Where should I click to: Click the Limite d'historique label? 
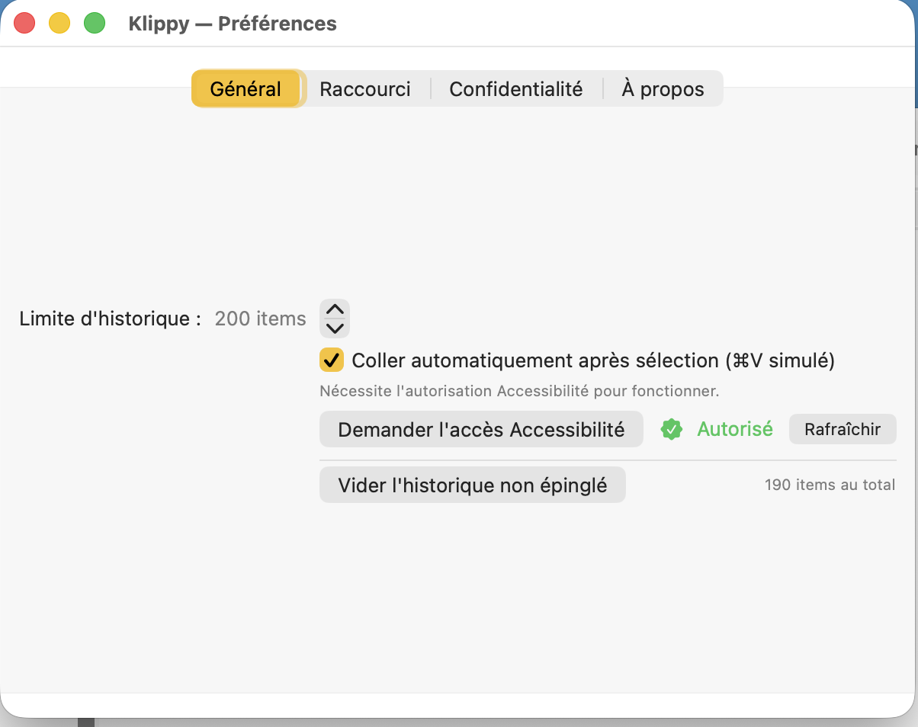point(111,319)
